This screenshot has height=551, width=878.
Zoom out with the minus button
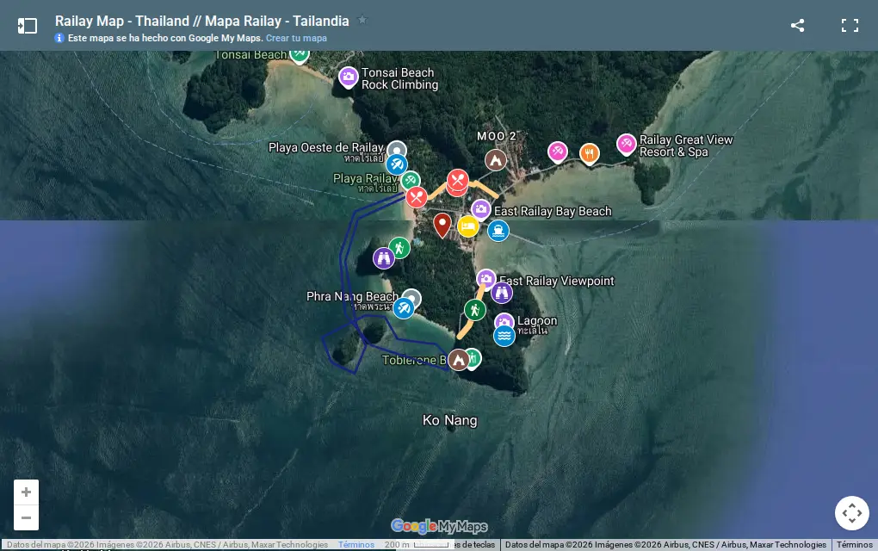(27, 517)
